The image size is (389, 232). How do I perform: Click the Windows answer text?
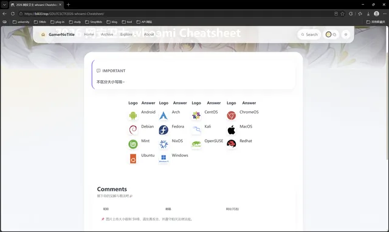point(180,155)
